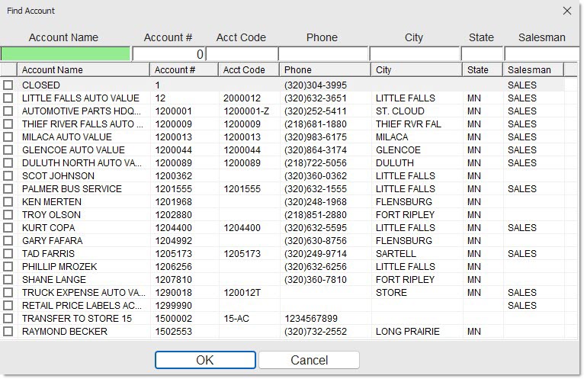Close the Find Account dialog

pos(566,11)
